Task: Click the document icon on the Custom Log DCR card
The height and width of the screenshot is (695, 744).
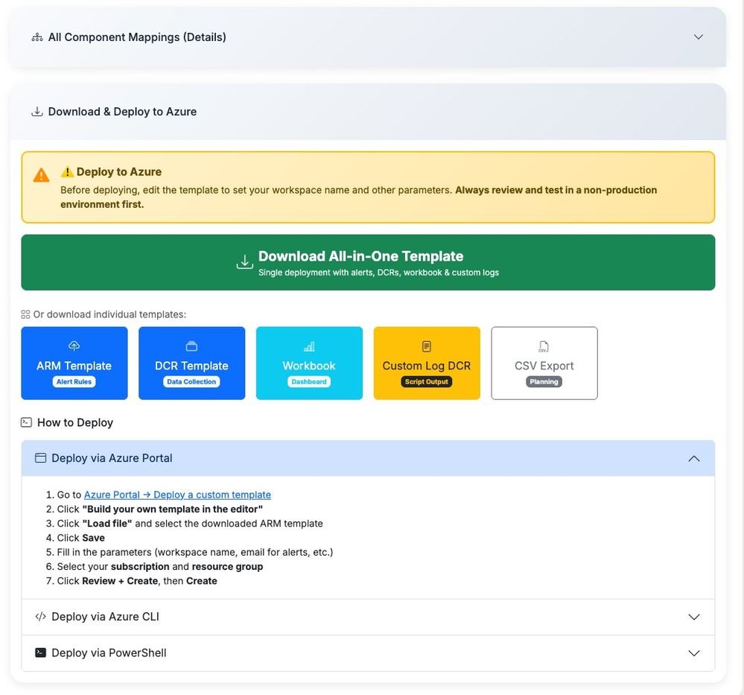Action: 426,346
